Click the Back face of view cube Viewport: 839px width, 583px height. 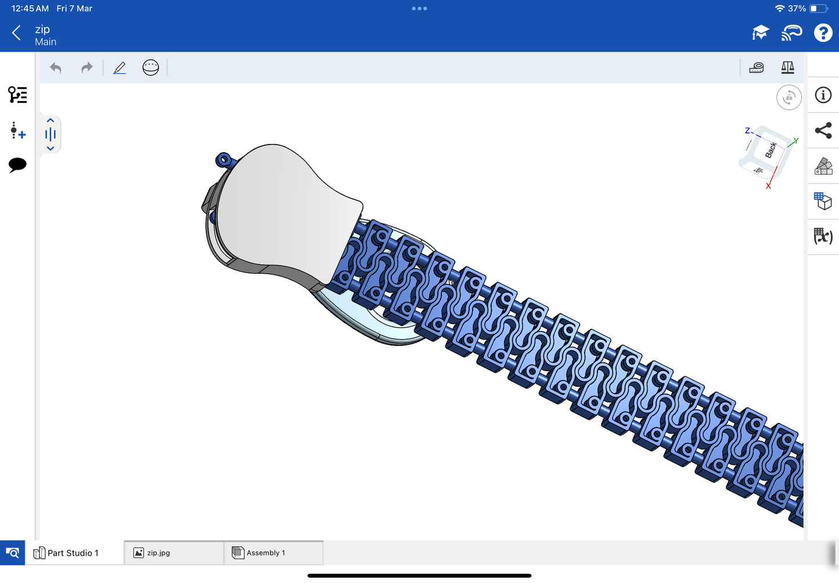[769, 151]
